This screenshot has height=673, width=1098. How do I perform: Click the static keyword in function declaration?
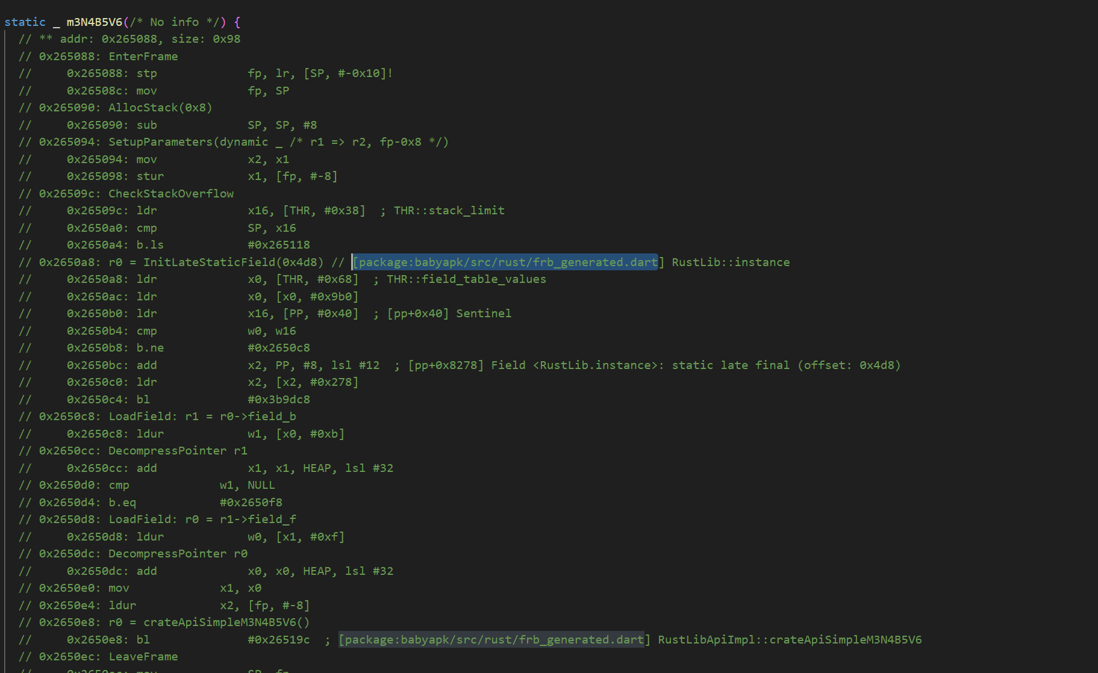(x=25, y=22)
